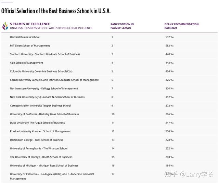Click the Deans' Recommendation Rate 2021 header
The image size is (219, 184).
pos(181,26)
